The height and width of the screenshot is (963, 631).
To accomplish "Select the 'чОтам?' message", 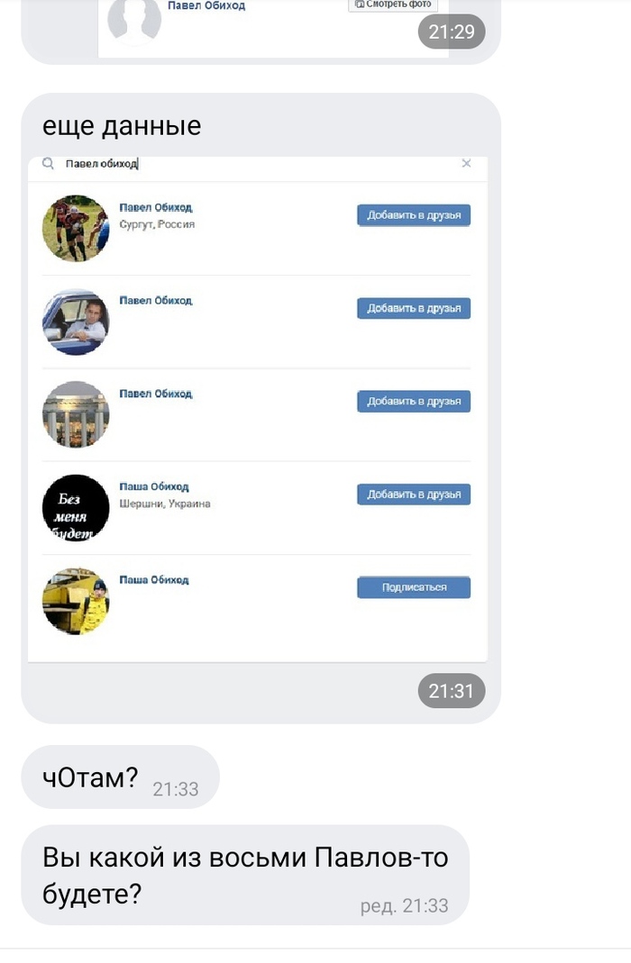I will tap(121, 777).
